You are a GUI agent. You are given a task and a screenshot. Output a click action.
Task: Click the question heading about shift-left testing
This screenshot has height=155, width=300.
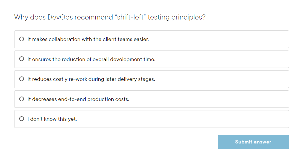110,17
